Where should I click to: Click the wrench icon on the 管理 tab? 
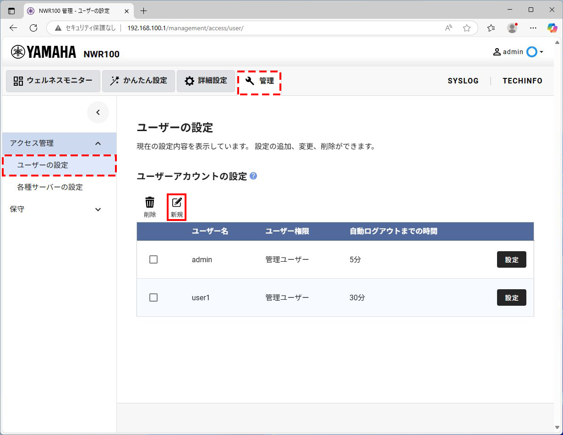[249, 81]
